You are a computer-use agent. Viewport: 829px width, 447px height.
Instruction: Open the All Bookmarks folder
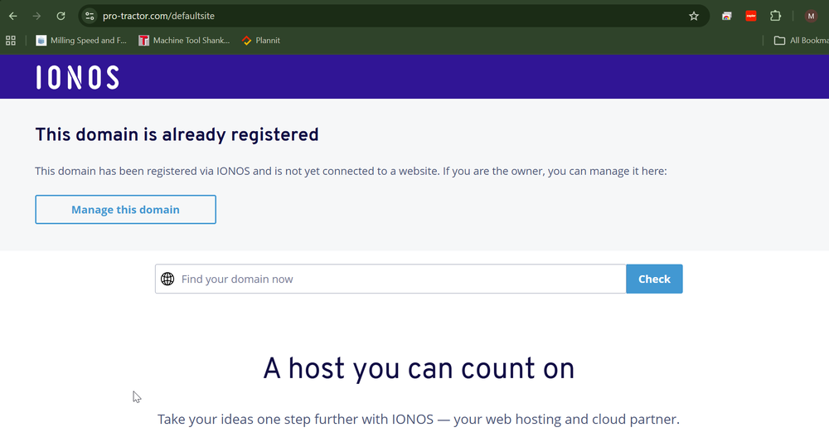coord(801,40)
